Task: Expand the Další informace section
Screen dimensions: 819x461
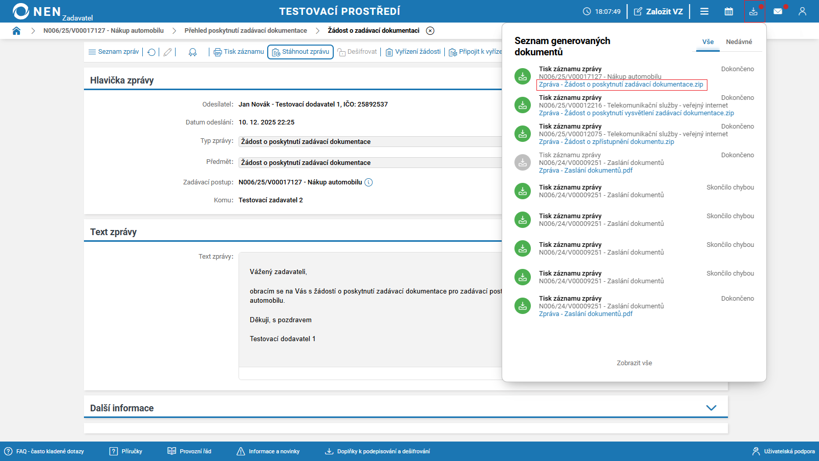Action: point(711,408)
